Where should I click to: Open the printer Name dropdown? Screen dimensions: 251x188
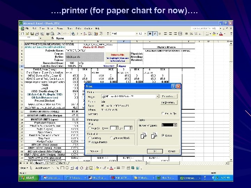coord(157,96)
